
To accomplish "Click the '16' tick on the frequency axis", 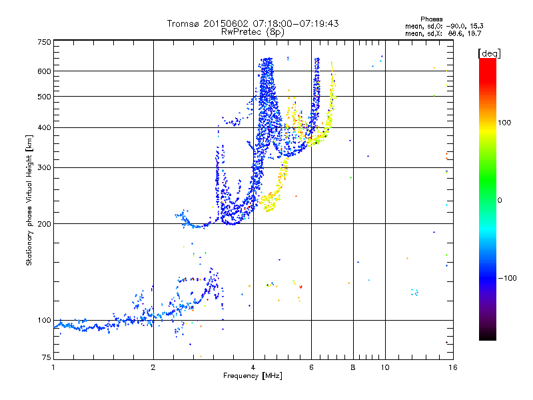I will tap(453, 367).
